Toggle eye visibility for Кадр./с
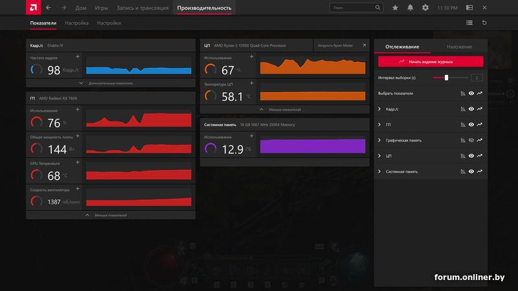Image resolution: width=518 pixels, height=291 pixels. click(x=471, y=109)
